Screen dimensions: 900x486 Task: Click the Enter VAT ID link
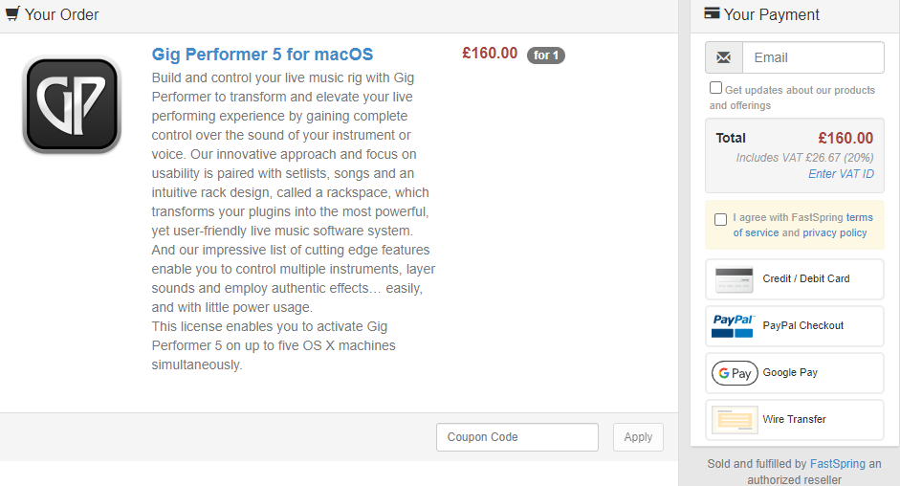click(841, 174)
